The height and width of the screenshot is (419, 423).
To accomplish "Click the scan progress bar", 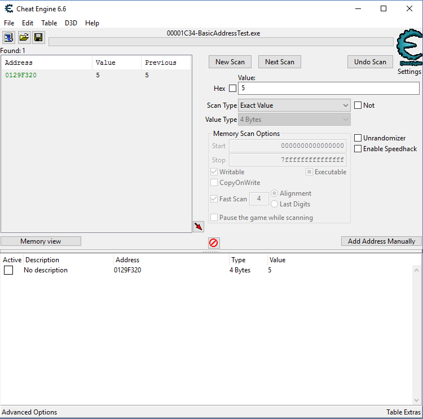I will point(221,42).
